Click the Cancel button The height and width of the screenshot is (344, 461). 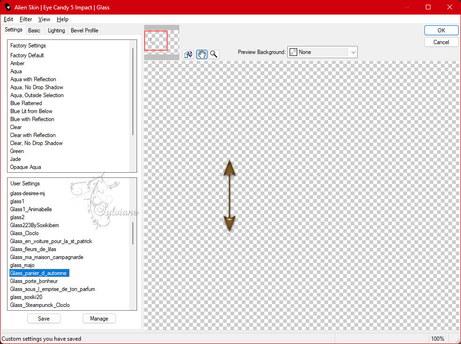[x=441, y=42]
